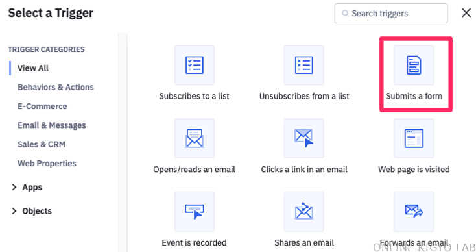Screen dimensions: 476x252
Task: Pick the Clicks a link in an email icon
Action: [x=304, y=138]
